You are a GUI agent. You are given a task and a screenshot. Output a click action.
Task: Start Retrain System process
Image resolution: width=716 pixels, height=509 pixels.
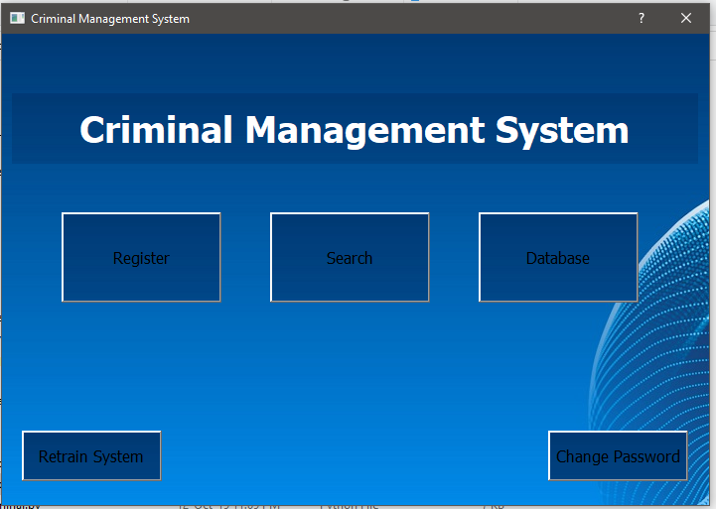click(91, 455)
